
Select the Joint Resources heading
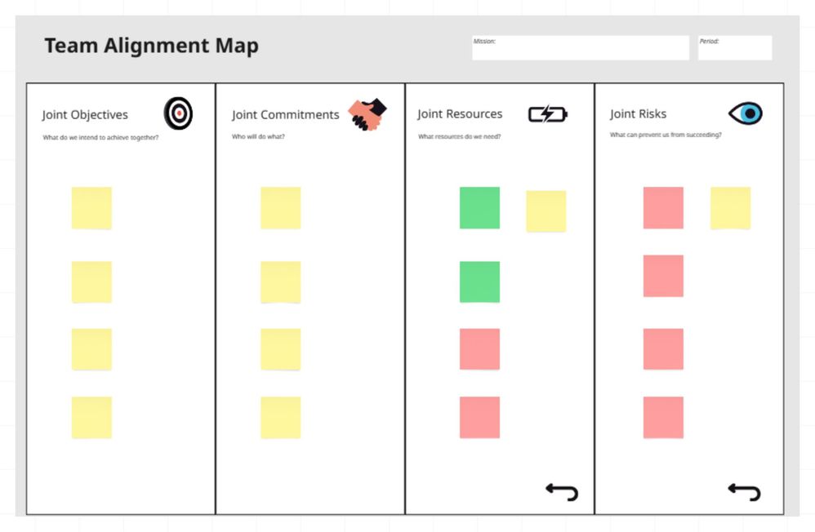(460, 113)
